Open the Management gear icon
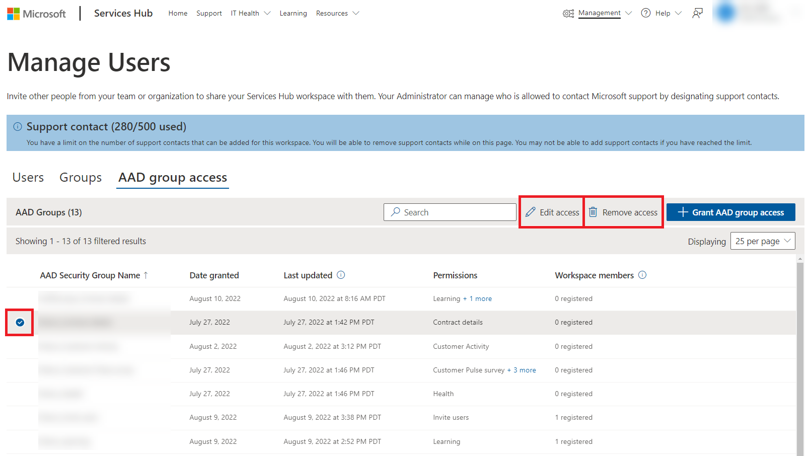Viewport: 809px width, 456px height. (x=568, y=14)
